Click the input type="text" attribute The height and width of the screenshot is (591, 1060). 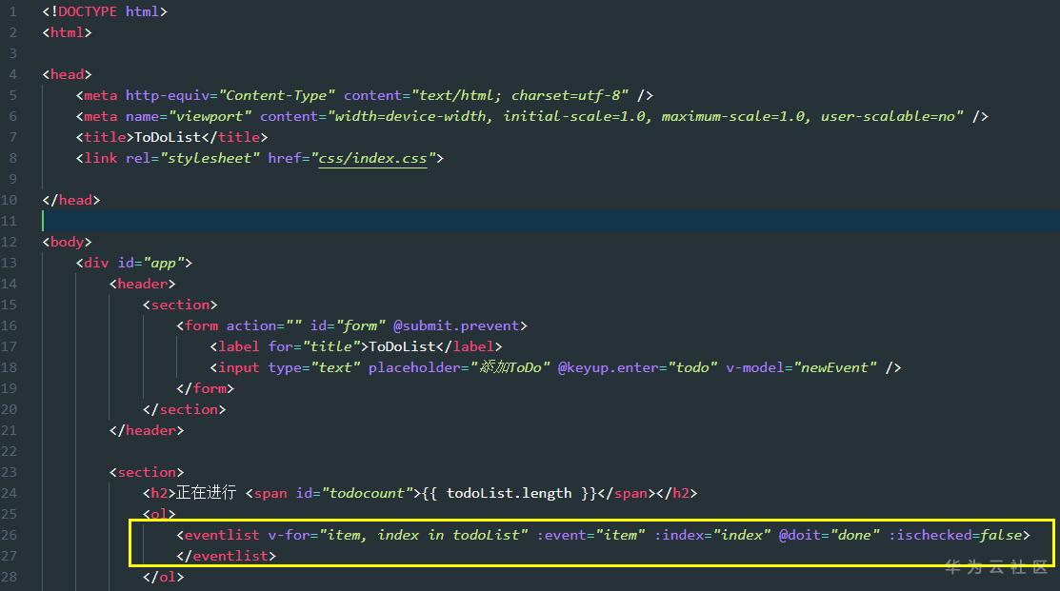[314, 367]
